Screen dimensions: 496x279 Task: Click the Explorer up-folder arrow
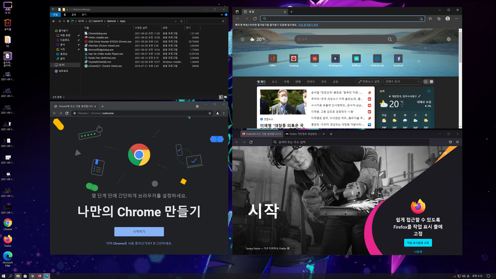tap(68, 21)
